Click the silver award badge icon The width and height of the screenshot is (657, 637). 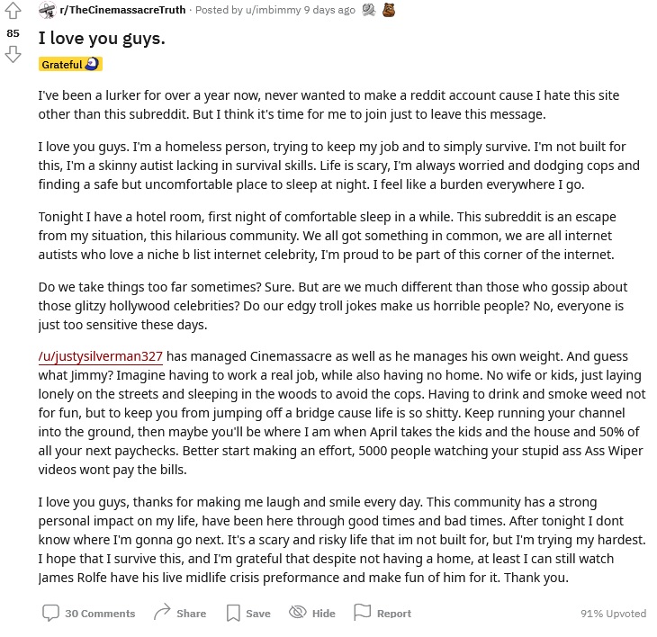pyautogui.click(x=369, y=10)
